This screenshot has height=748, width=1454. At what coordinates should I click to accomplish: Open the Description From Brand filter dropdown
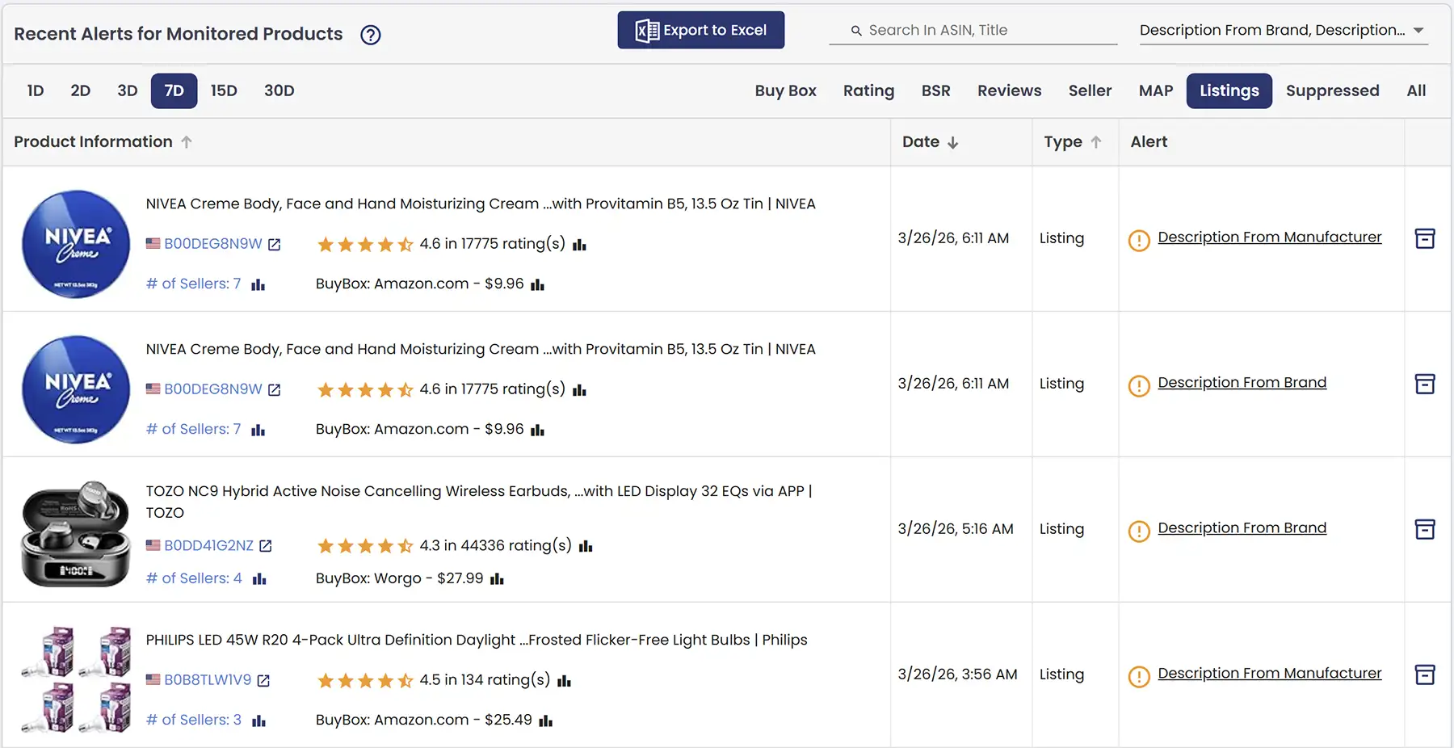pos(1283,31)
